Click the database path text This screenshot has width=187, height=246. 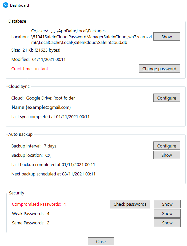click(x=91, y=37)
